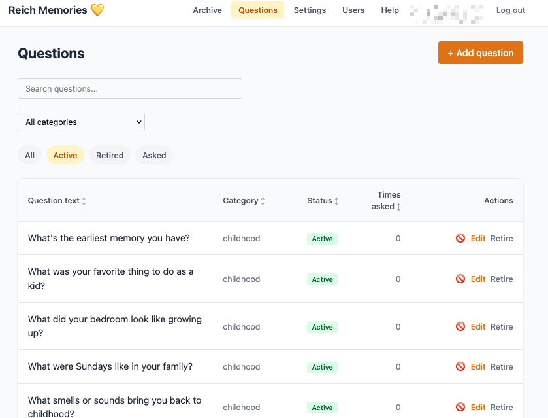Open the Questions nav tab
The width and height of the screenshot is (548, 418).
tap(257, 10)
